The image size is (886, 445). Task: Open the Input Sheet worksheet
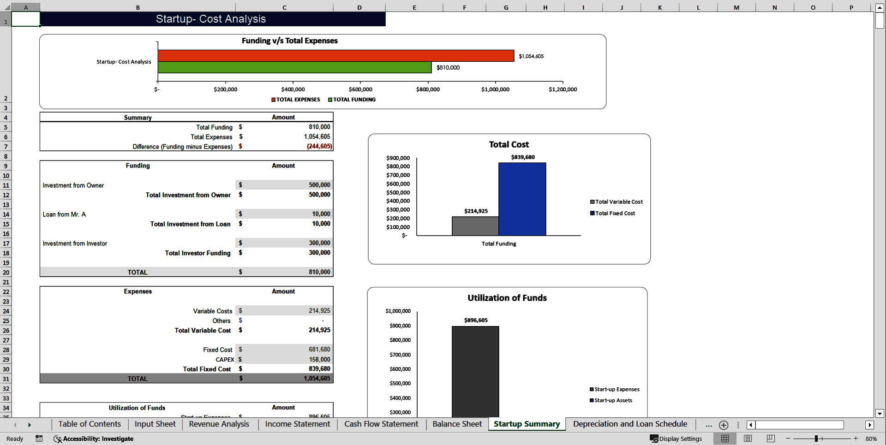tap(155, 424)
